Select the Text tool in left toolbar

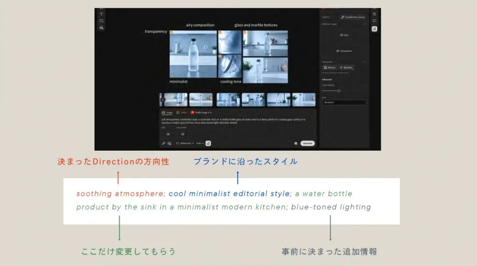[x=101, y=14]
